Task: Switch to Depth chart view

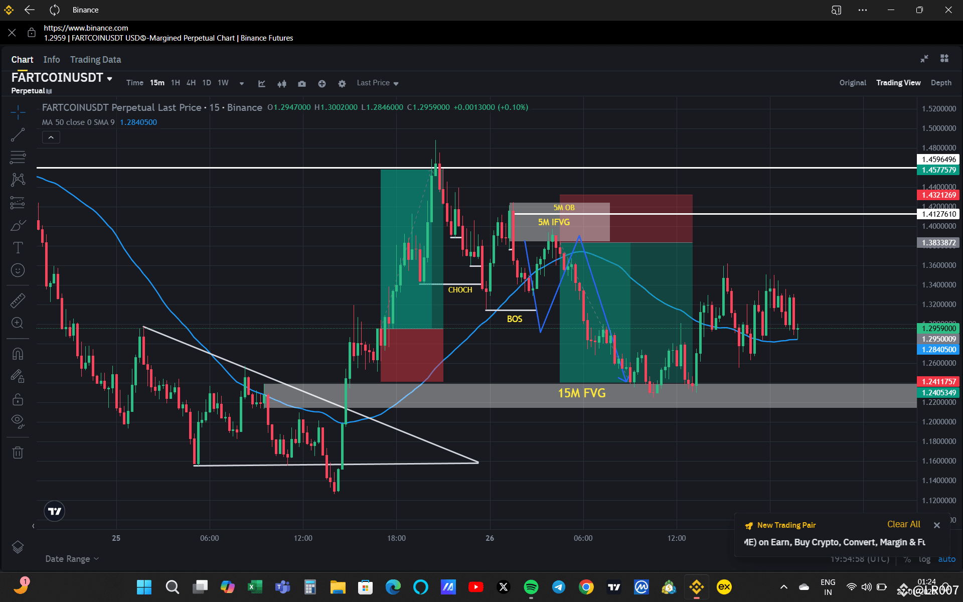Action: pos(941,83)
